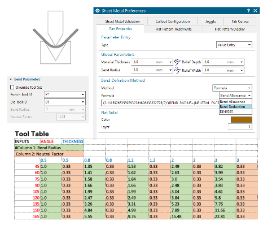This screenshot has width=263, height=225.
Task: Open the Material Thickness unit dropdown
Action: click(170, 62)
